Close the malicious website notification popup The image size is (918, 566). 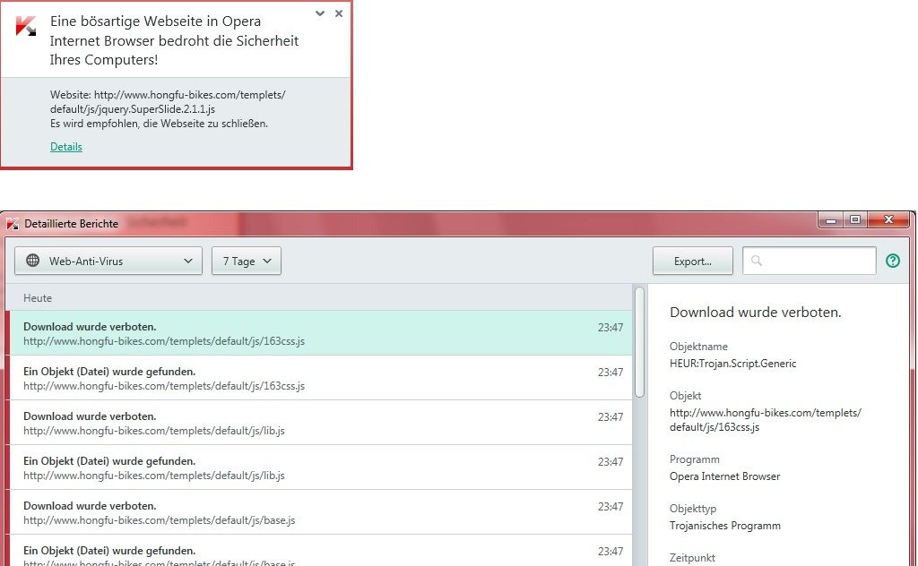[338, 14]
